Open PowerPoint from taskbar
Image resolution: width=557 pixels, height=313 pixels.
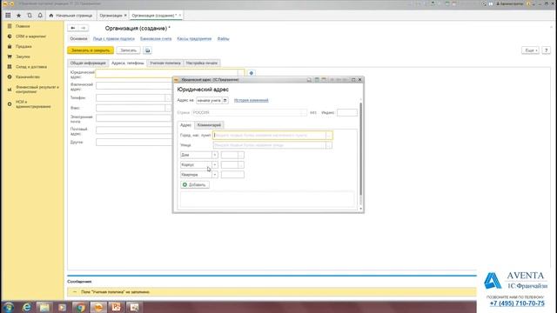pyautogui.click(x=116, y=307)
